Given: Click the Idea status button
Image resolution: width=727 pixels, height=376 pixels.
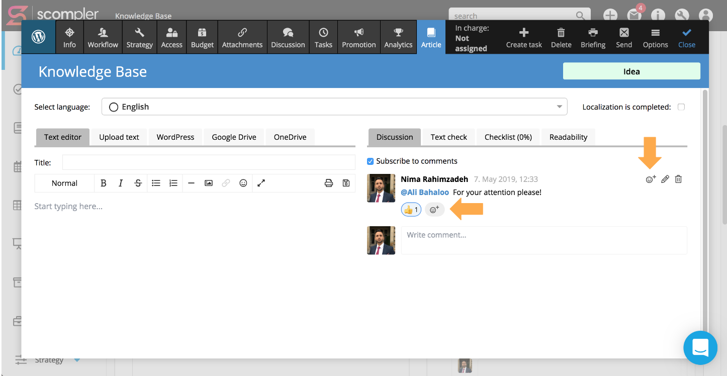Looking at the screenshot, I should coord(631,71).
